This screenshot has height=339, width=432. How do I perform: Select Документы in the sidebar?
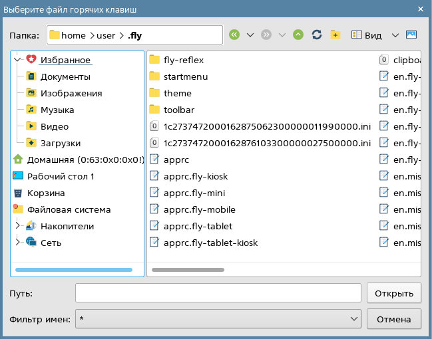[x=65, y=76]
